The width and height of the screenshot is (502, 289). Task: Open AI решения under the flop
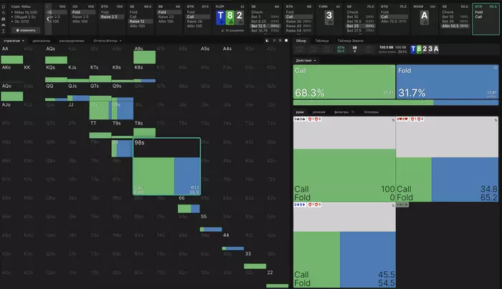pyautogui.click(x=232, y=31)
